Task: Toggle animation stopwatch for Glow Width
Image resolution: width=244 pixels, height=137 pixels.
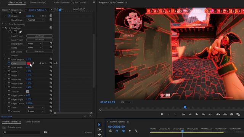Action: point(9,67)
